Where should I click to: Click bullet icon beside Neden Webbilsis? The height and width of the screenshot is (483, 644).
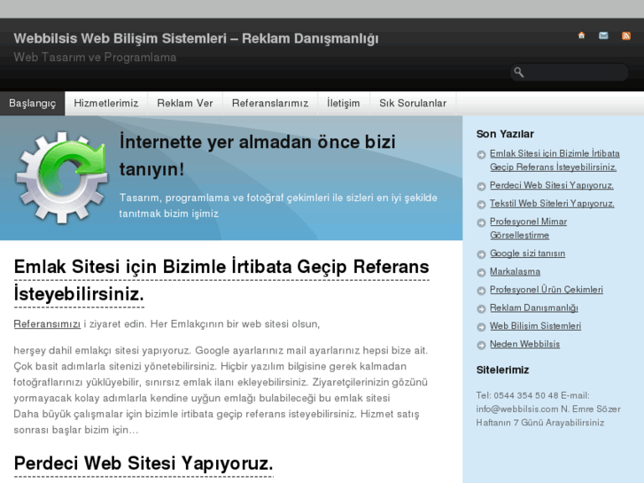click(481, 345)
